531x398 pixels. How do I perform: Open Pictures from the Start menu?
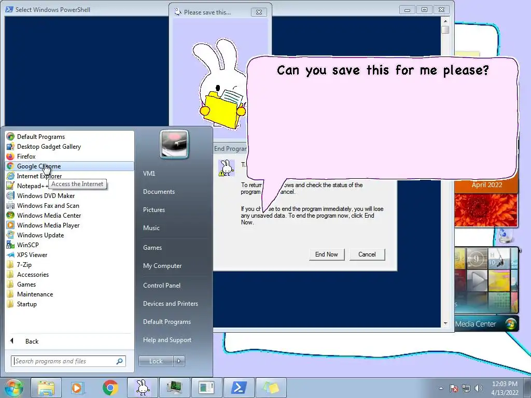coord(153,210)
